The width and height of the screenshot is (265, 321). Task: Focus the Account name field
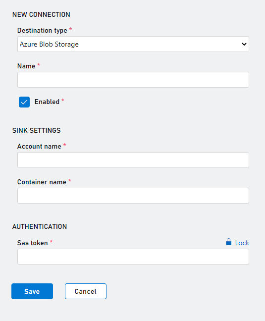133,160
